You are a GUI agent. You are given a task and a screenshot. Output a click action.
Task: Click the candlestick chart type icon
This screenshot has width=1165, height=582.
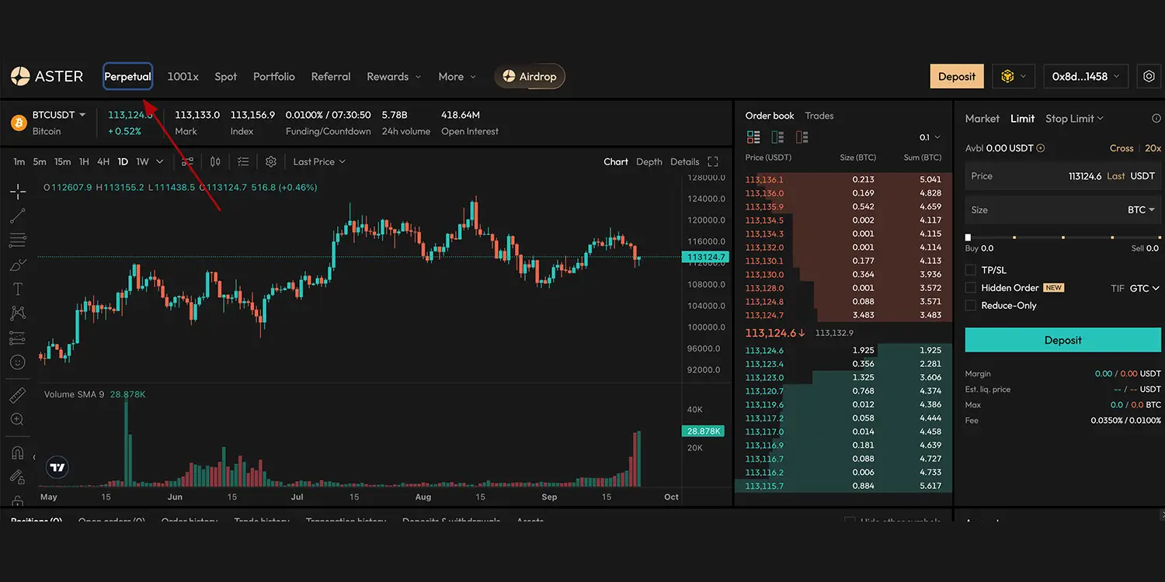tap(215, 161)
